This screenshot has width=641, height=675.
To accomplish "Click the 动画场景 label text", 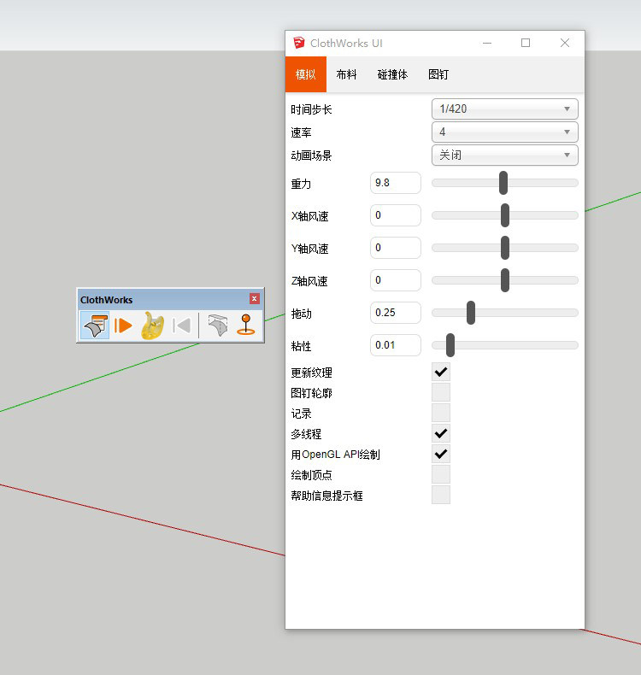I will 311,156.
